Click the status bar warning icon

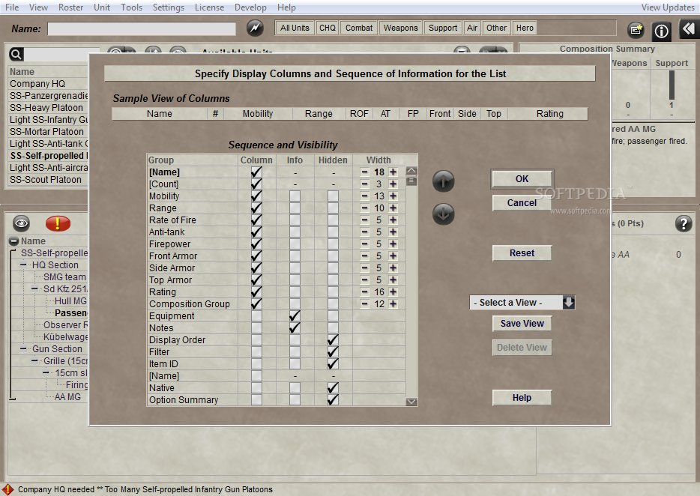(7, 489)
